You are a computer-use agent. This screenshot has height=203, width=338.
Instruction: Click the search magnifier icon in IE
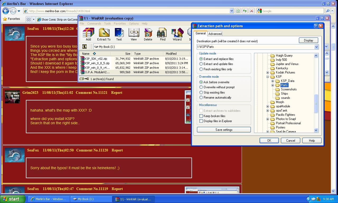coord(328,11)
